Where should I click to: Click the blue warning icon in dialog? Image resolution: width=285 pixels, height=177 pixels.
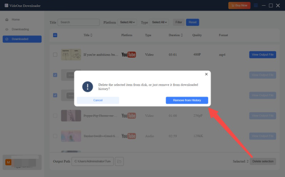tap(88, 87)
